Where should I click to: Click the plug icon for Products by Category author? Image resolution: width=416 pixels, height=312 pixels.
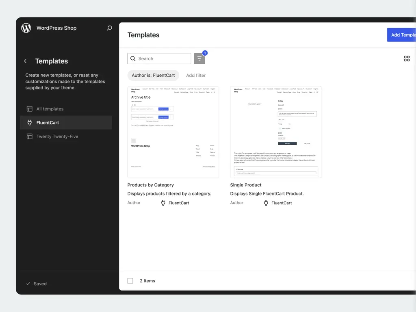click(163, 203)
